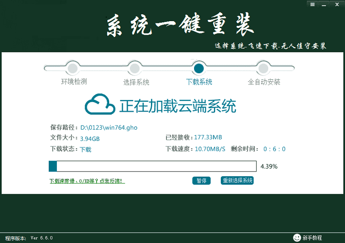This screenshot has width=345, height=243.
Task: Close the reinstall tool window
Action: [337, 4]
